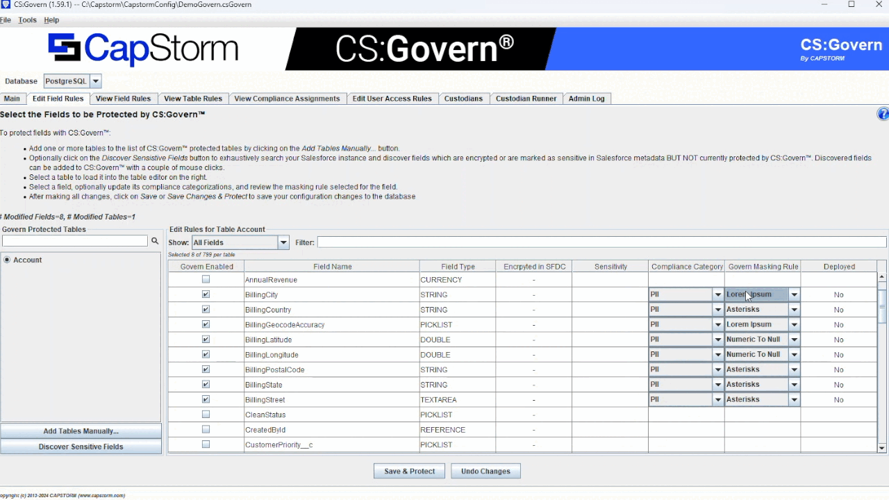Screen dimensions: 889x500
Task: Click the Govern Enabled column header
Action: coord(206,267)
